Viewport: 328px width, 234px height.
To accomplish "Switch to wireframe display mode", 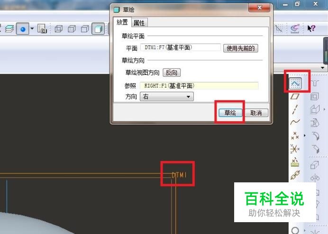I will click(59, 28).
